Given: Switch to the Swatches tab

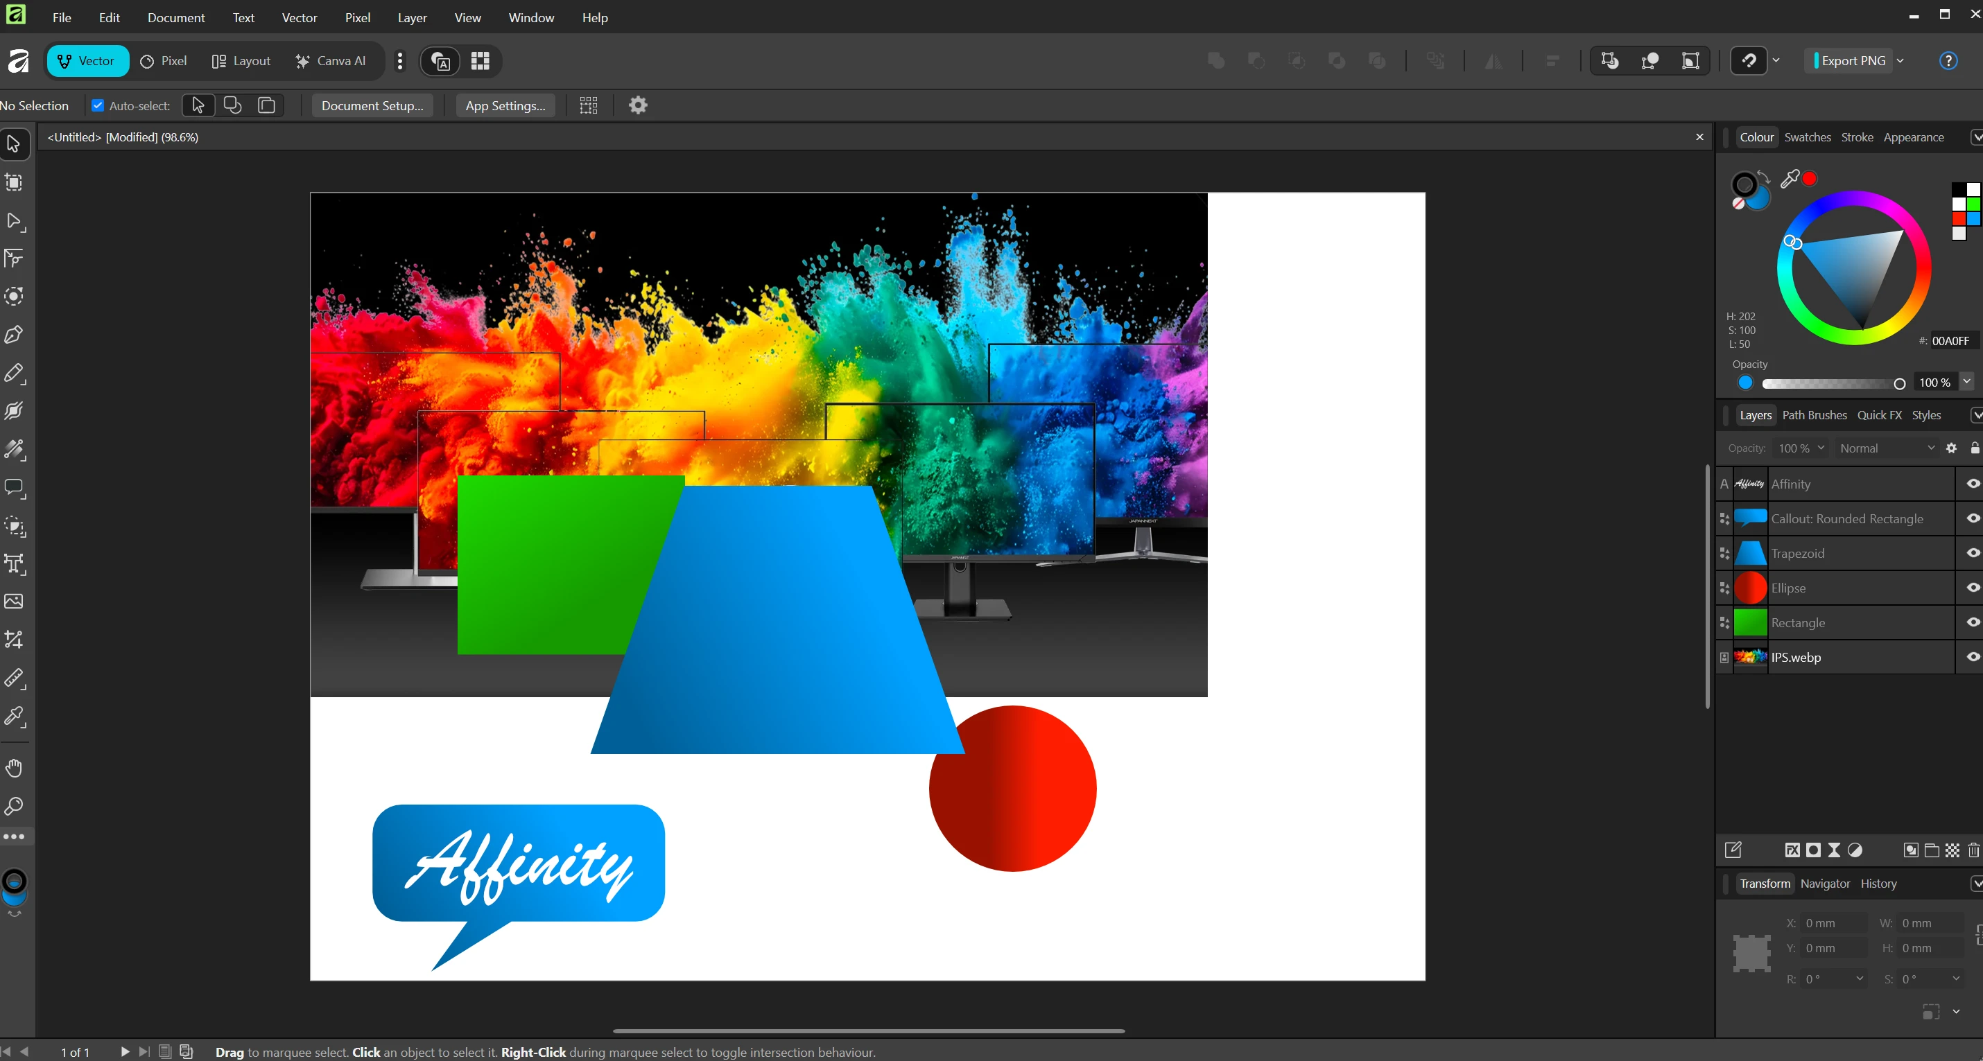Looking at the screenshot, I should click(1807, 137).
